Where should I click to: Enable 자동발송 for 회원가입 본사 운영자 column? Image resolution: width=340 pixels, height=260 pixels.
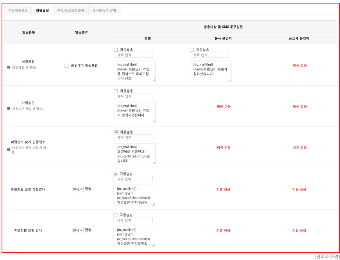192,50
